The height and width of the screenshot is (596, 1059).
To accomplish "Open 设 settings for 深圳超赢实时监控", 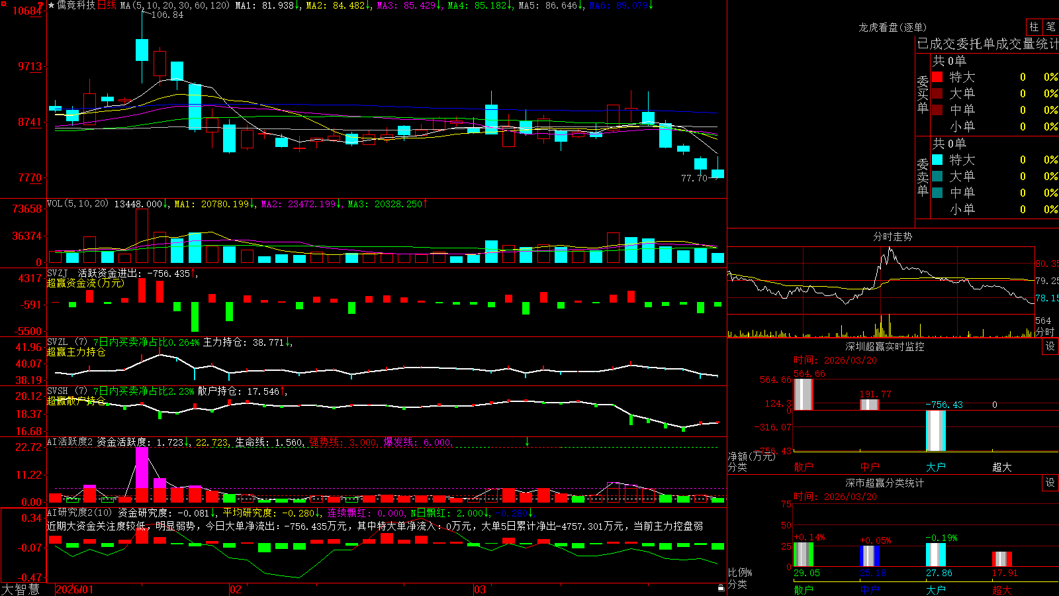I will click(x=1050, y=346).
